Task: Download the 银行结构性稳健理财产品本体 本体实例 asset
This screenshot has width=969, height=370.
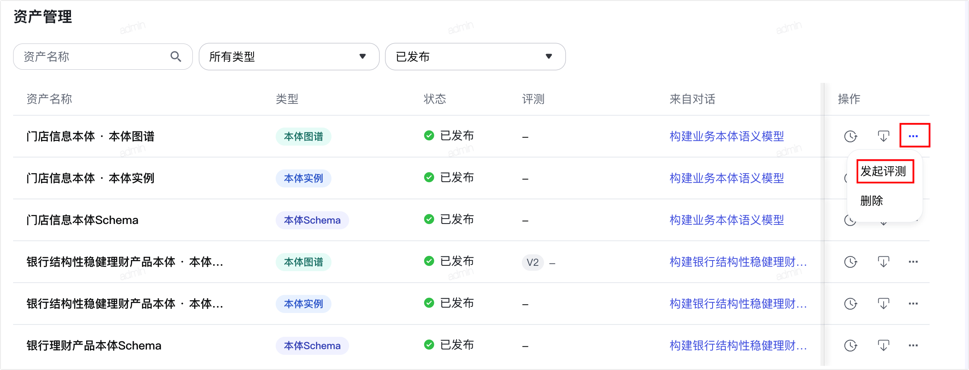Action: 883,304
